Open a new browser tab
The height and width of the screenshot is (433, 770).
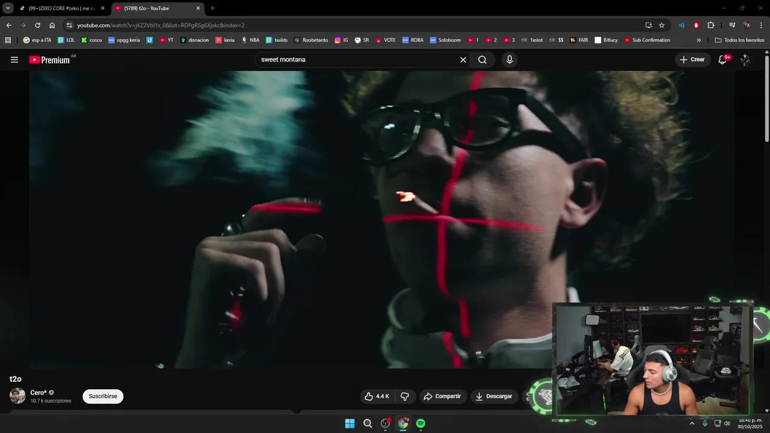click(212, 8)
